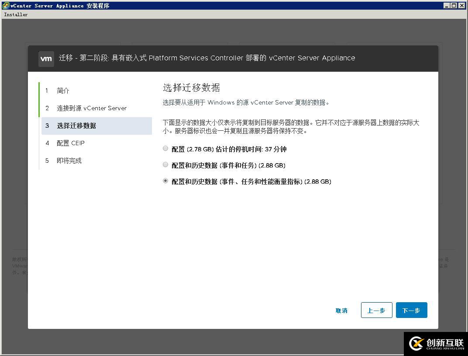The width and height of the screenshot is (468, 356).
Task: Maximize the installer window
Action: click(454, 5)
